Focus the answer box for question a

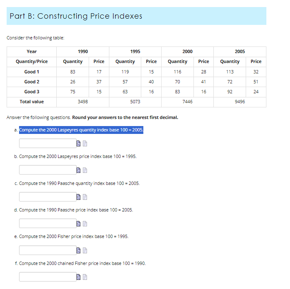[x=48, y=143]
